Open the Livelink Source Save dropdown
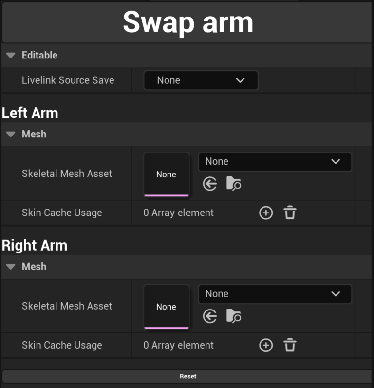374x388 pixels. point(201,80)
